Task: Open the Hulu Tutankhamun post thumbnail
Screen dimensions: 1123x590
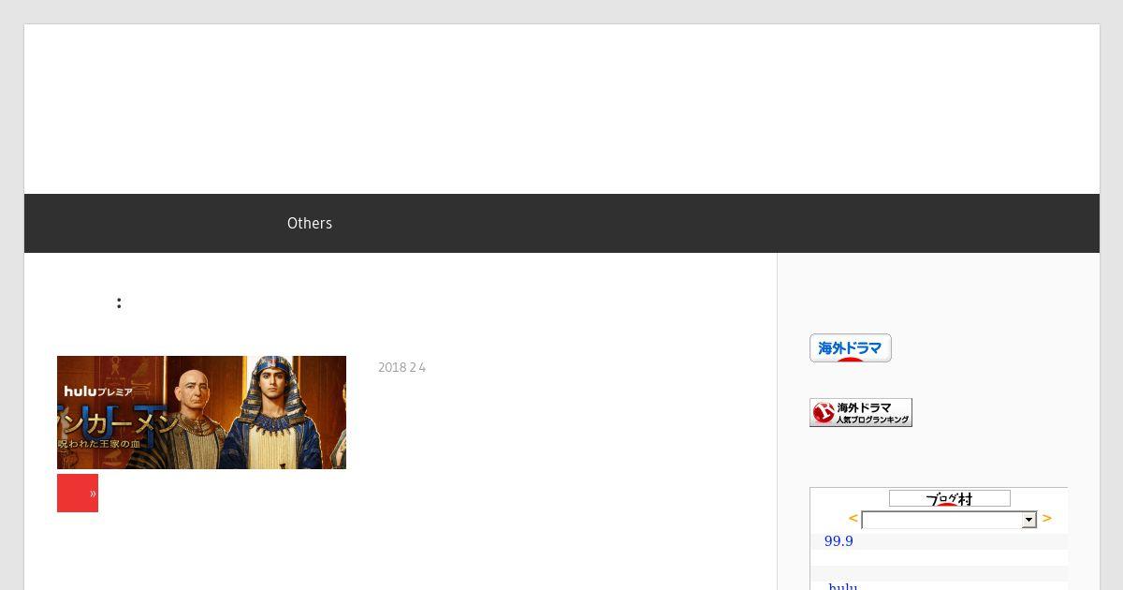Action: pos(201,412)
